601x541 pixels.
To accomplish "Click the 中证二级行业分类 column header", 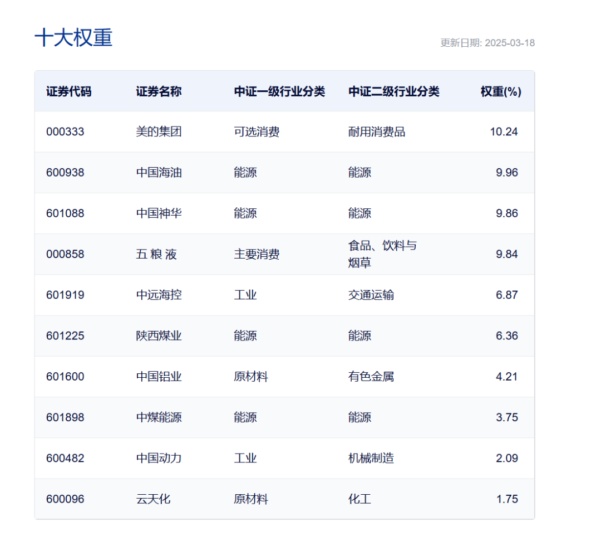I will [393, 91].
